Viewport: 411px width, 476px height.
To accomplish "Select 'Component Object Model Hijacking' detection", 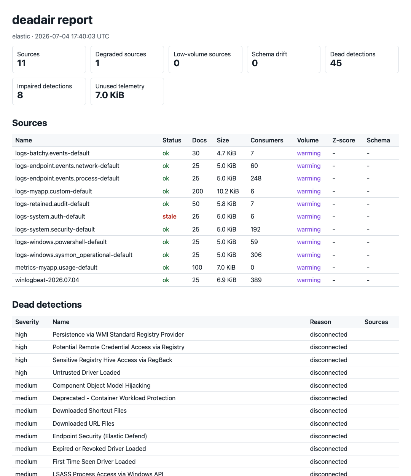I will (102, 385).
